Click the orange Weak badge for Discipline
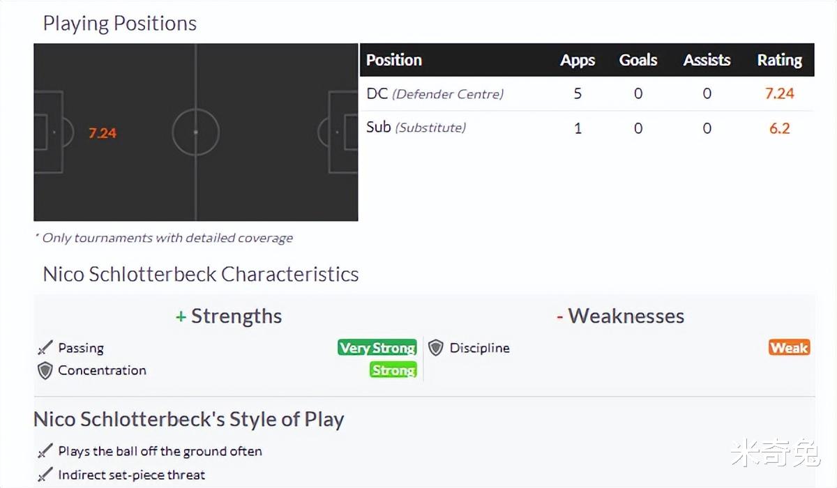The image size is (837, 488). (789, 348)
